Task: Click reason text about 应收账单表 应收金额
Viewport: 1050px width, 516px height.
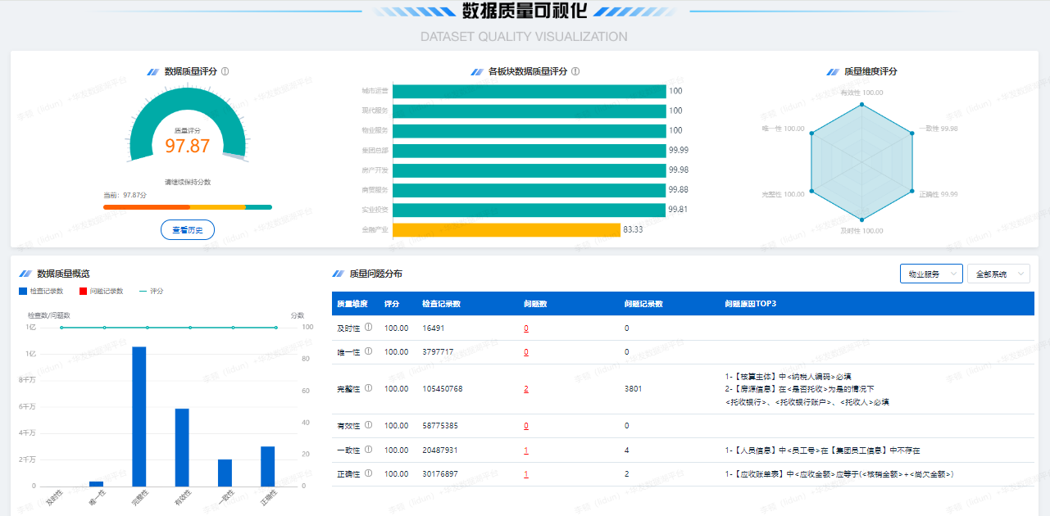Action: [x=839, y=474]
